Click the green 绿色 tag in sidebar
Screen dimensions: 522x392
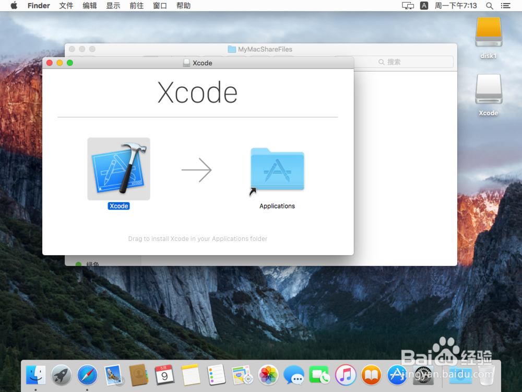coord(88,263)
